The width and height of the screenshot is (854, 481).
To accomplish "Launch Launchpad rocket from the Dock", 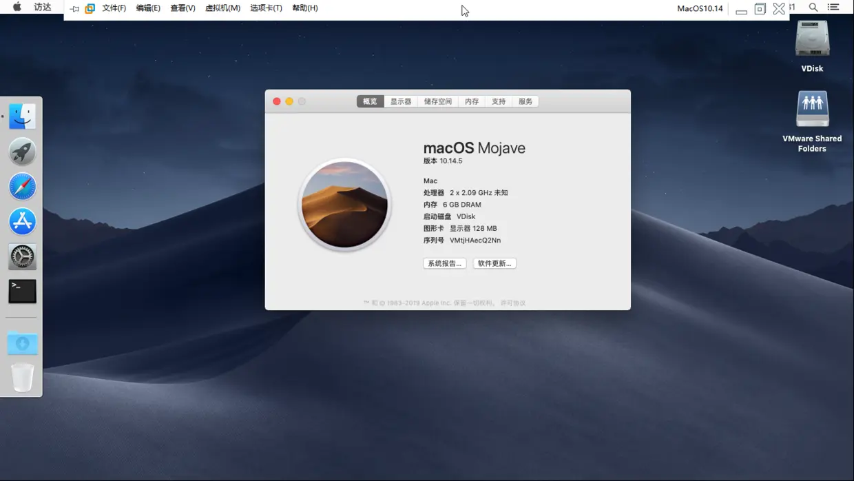I will point(22,152).
